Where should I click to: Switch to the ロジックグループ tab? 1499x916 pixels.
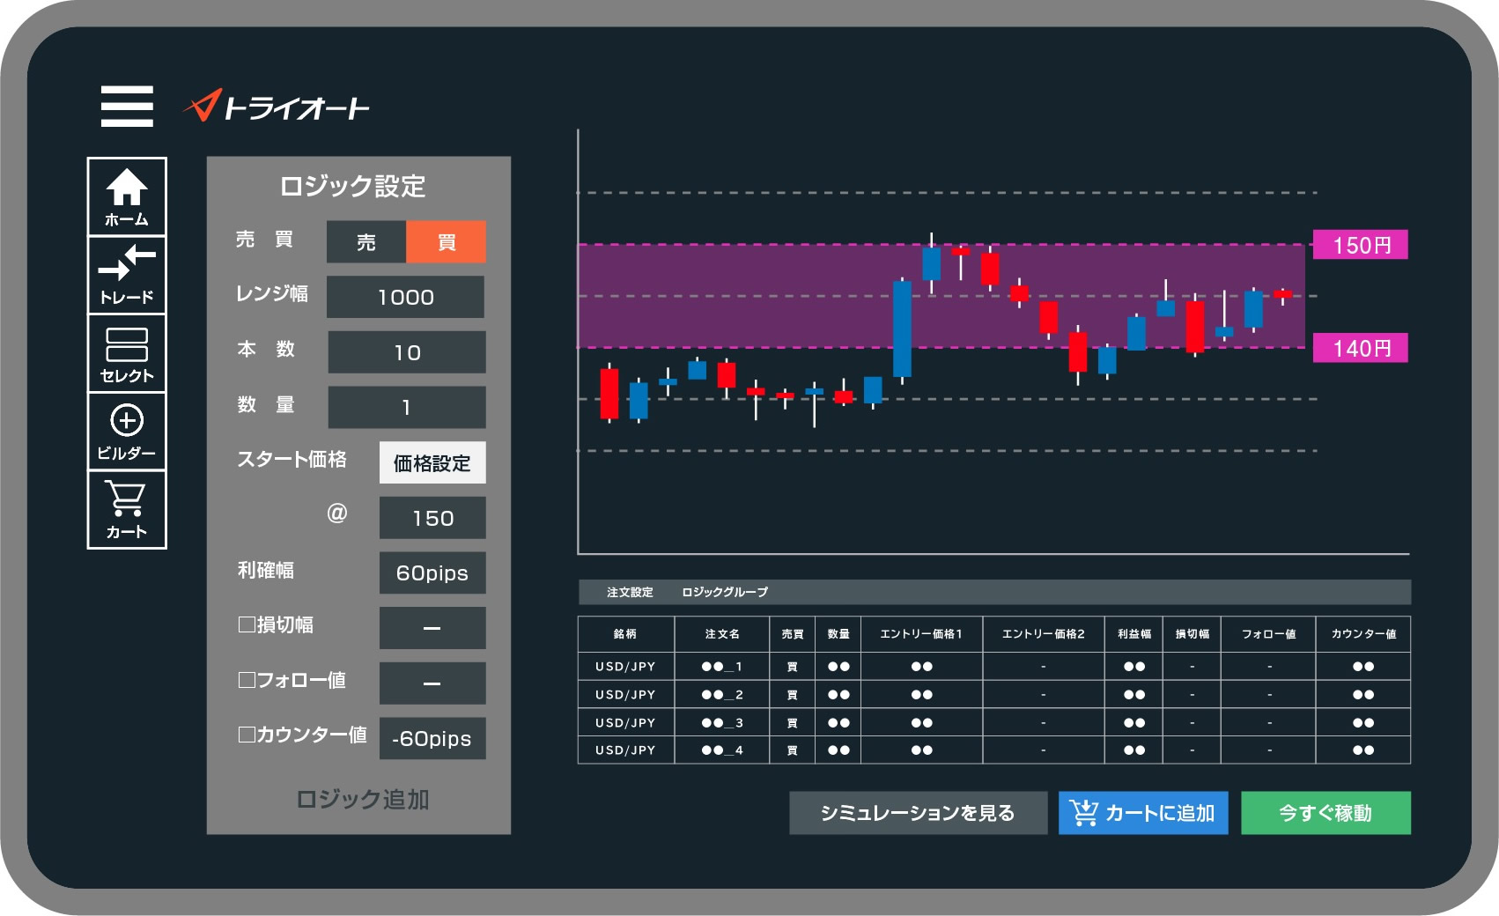tap(725, 592)
